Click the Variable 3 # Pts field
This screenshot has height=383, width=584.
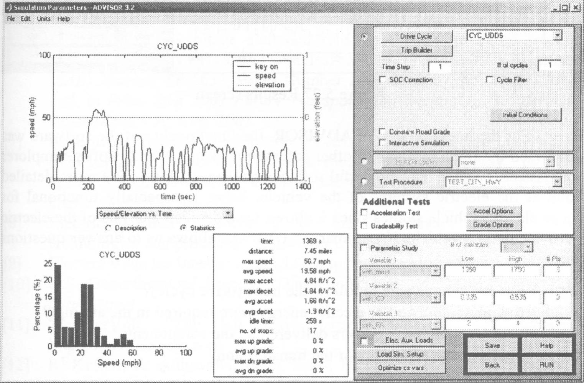click(x=557, y=324)
